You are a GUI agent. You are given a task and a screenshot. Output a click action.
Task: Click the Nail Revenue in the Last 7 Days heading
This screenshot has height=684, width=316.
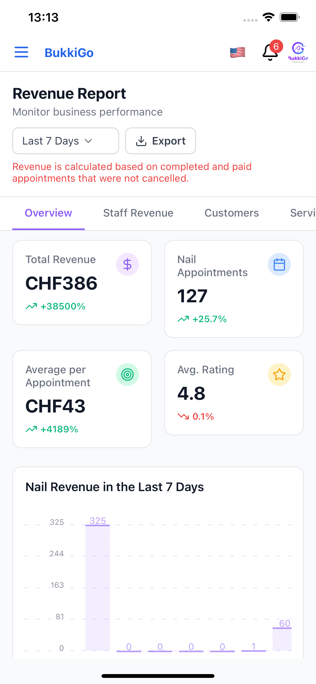point(115,487)
